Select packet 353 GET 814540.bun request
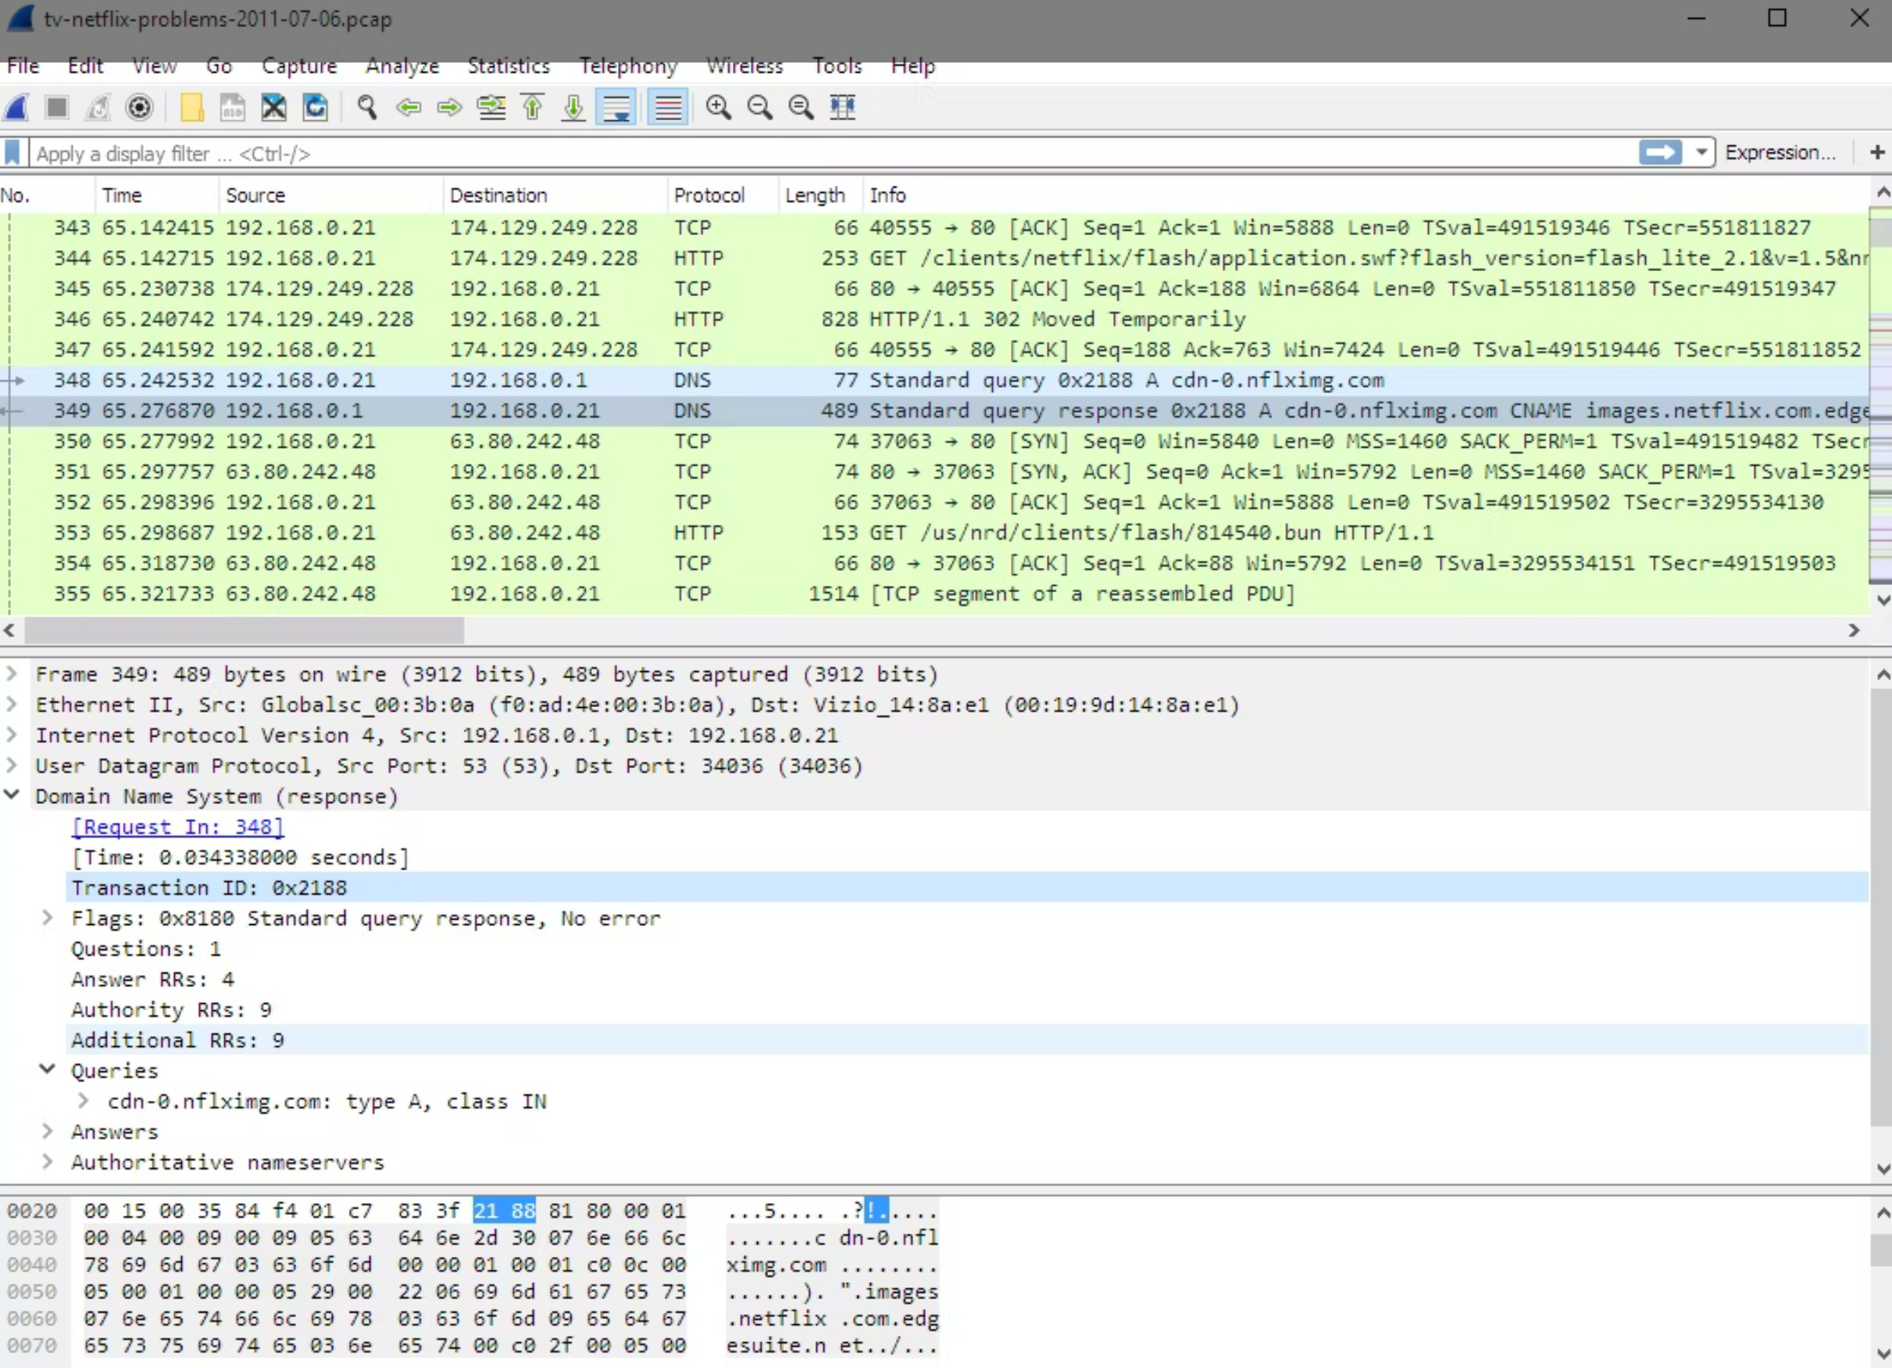 tap(934, 533)
